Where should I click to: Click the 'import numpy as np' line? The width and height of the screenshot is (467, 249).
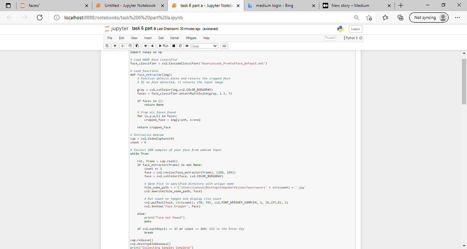(x=146, y=52)
